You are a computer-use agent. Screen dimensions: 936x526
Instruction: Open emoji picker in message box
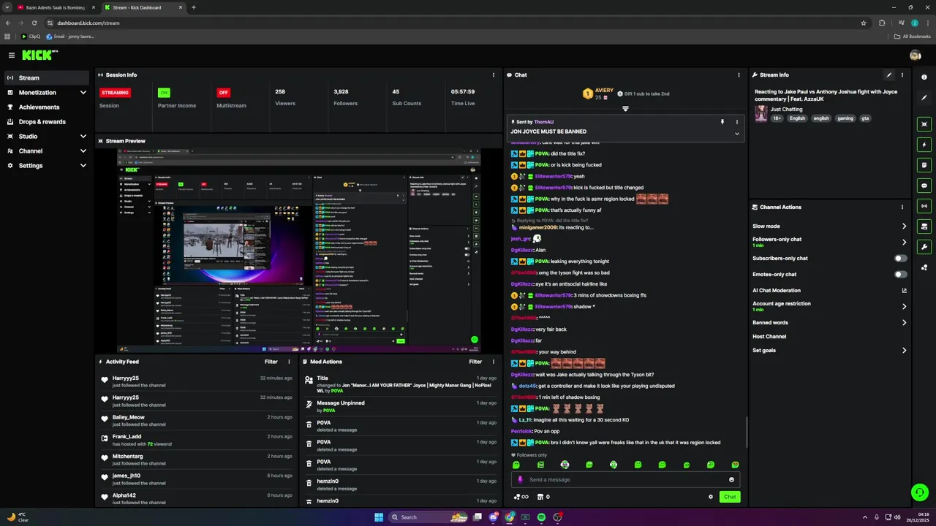731,480
